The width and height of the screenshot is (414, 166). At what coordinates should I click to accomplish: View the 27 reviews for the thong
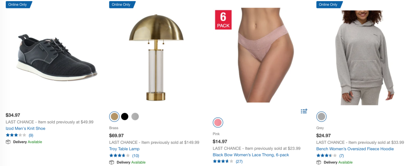[239, 161]
